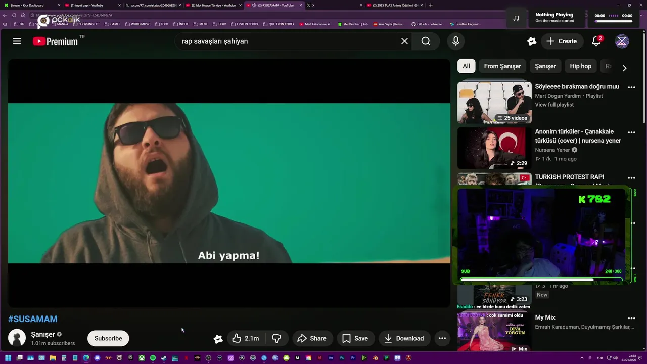Open the Şanışer channel avatar
Viewport: 647px width, 364px height.
(17, 338)
